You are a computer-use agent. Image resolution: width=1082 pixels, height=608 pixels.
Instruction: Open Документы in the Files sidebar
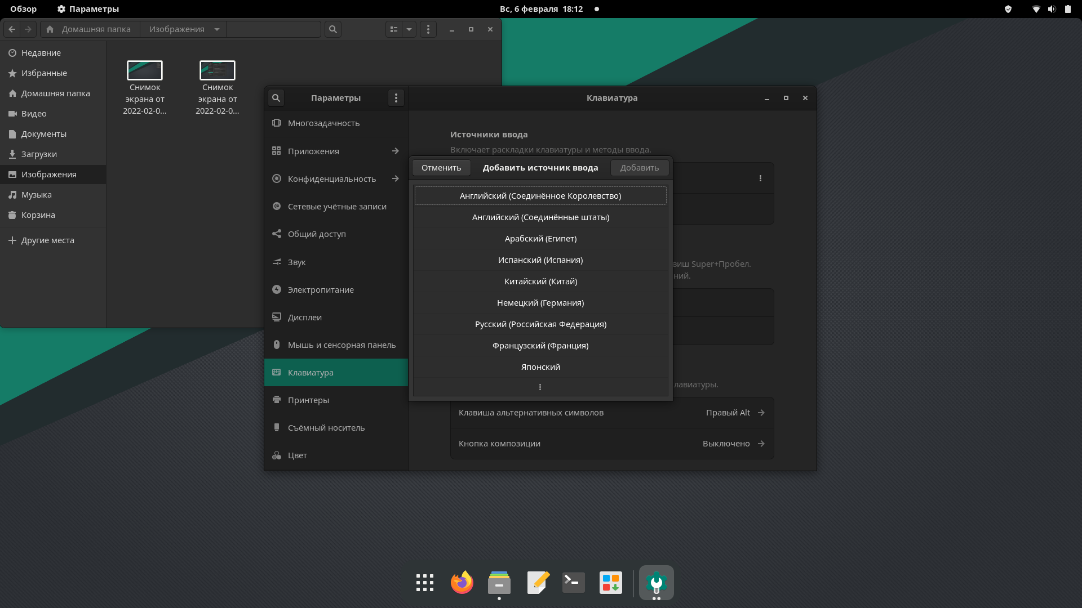tap(53, 134)
